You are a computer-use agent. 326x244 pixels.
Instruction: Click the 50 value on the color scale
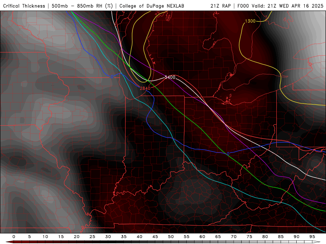(171, 237)
